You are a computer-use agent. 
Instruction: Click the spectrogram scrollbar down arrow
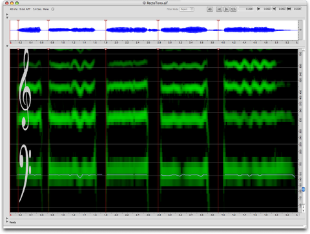click(304, 211)
